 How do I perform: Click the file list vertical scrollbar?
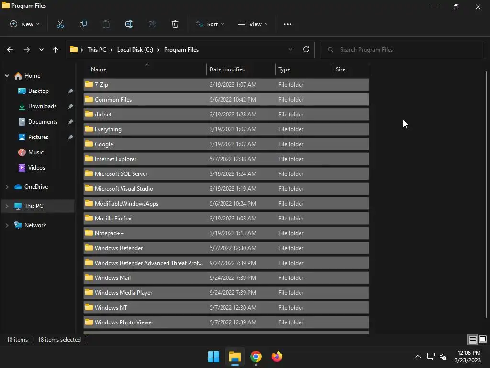coord(486,194)
